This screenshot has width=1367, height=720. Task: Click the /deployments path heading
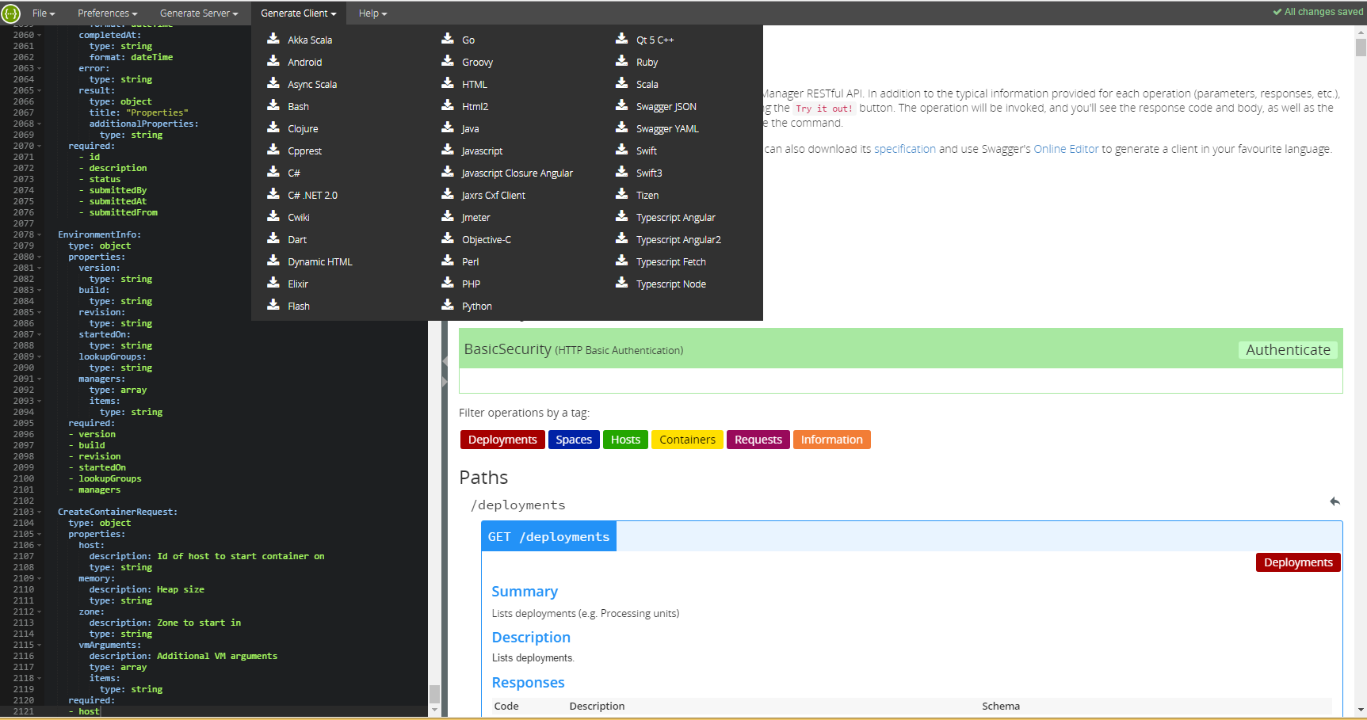518,505
